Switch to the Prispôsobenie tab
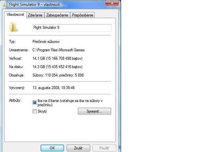206x152 pixels. [x=82, y=15]
